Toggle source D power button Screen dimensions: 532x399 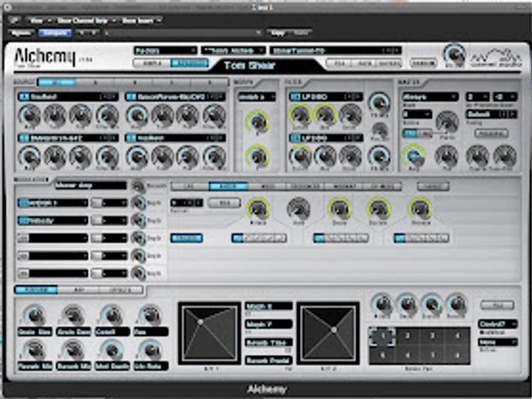pyautogui.click(x=130, y=138)
